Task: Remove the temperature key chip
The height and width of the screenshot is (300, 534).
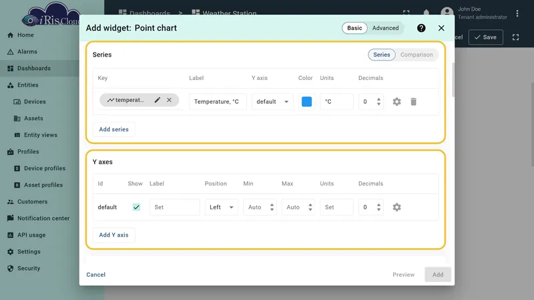Action: (170, 100)
